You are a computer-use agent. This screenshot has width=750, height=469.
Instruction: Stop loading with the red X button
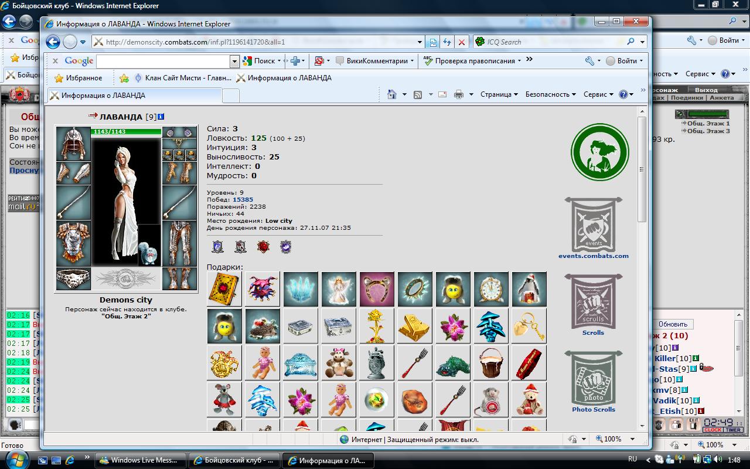coord(462,42)
